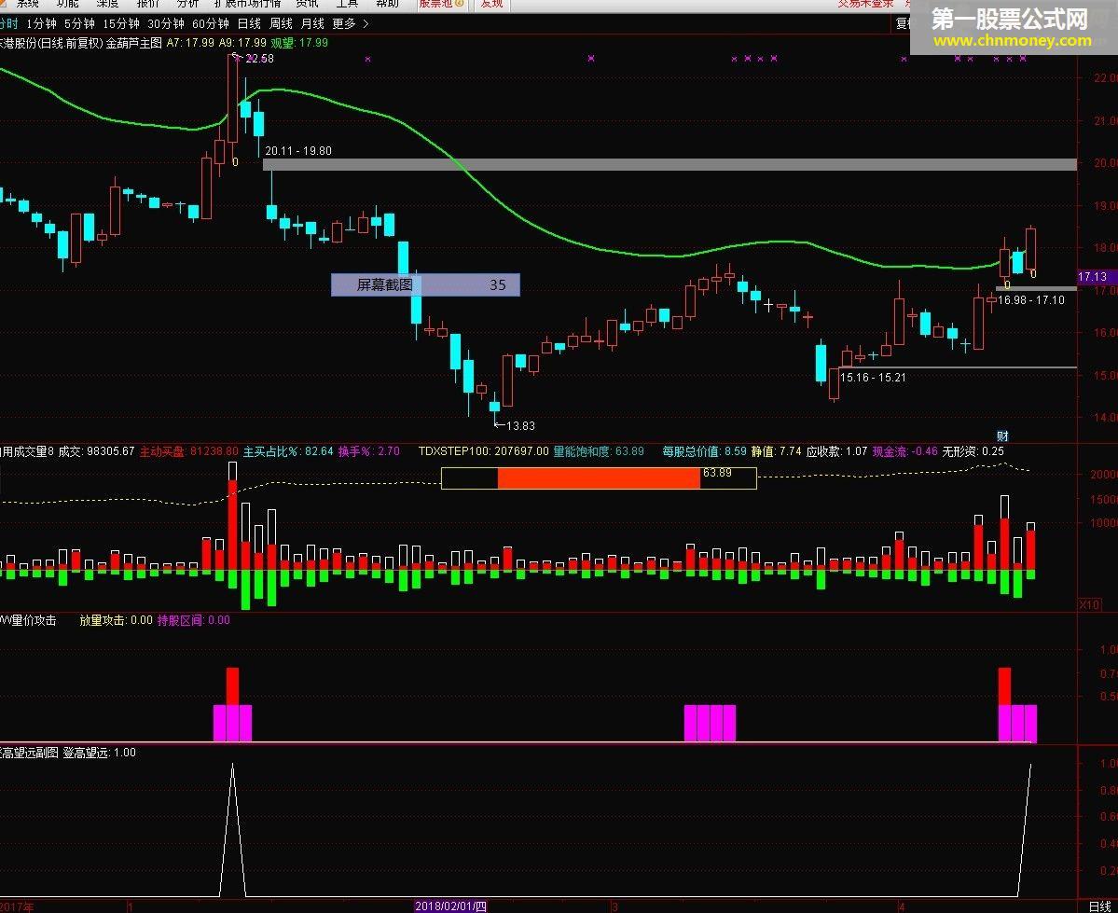Click the 13.83 low price label
The height and width of the screenshot is (913, 1118).
point(520,426)
